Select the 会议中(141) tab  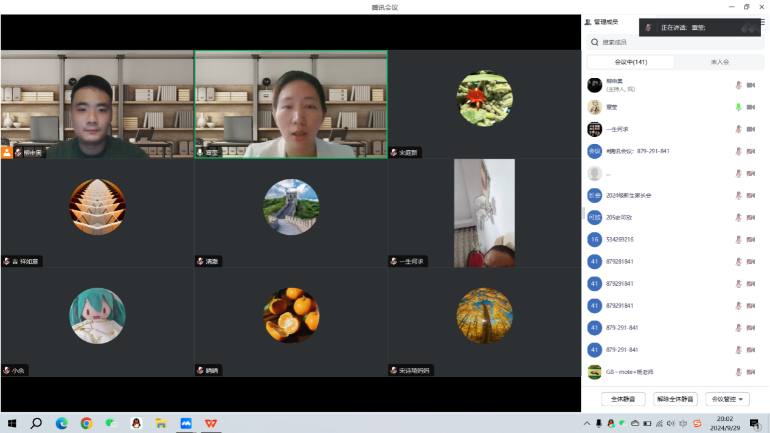(x=631, y=62)
